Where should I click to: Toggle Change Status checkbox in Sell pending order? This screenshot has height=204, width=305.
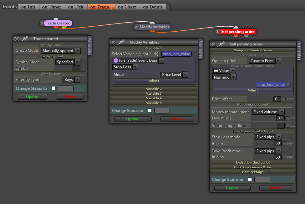click(x=250, y=180)
